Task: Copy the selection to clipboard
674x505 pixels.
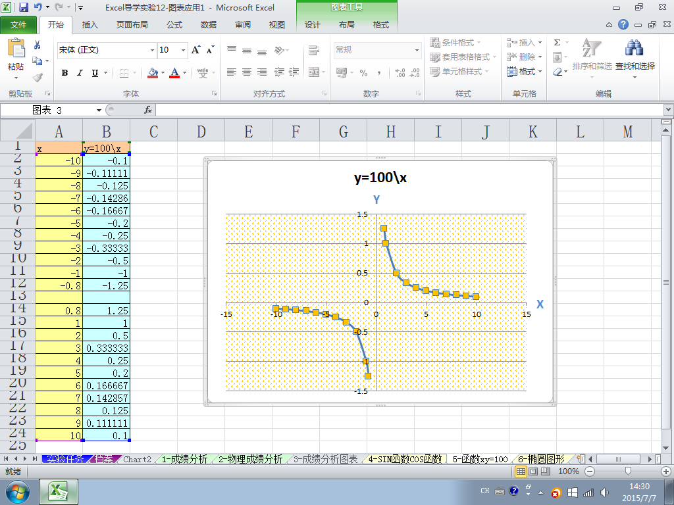Action: pyautogui.click(x=38, y=61)
